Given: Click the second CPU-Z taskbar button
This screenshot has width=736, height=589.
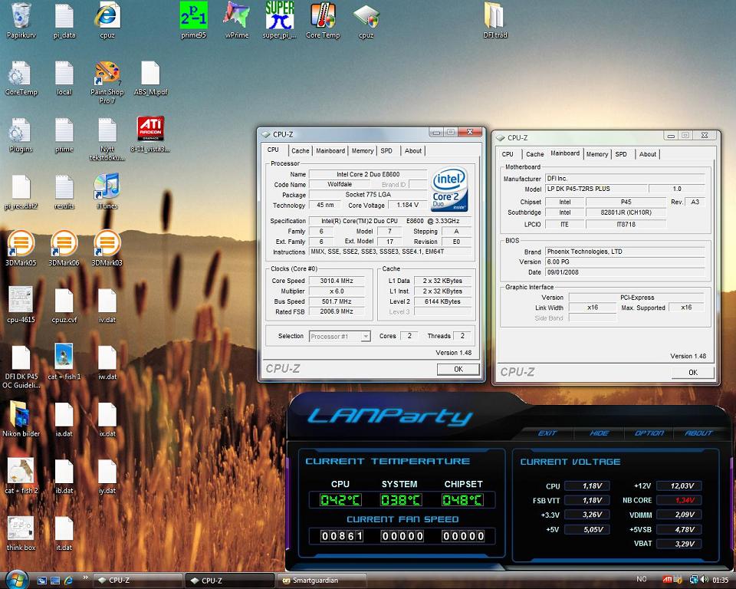Looking at the screenshot, I should 230,581.
